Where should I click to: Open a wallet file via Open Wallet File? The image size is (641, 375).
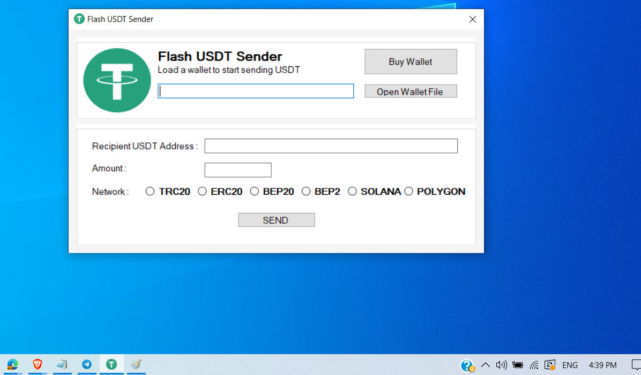tap(411, 91)
